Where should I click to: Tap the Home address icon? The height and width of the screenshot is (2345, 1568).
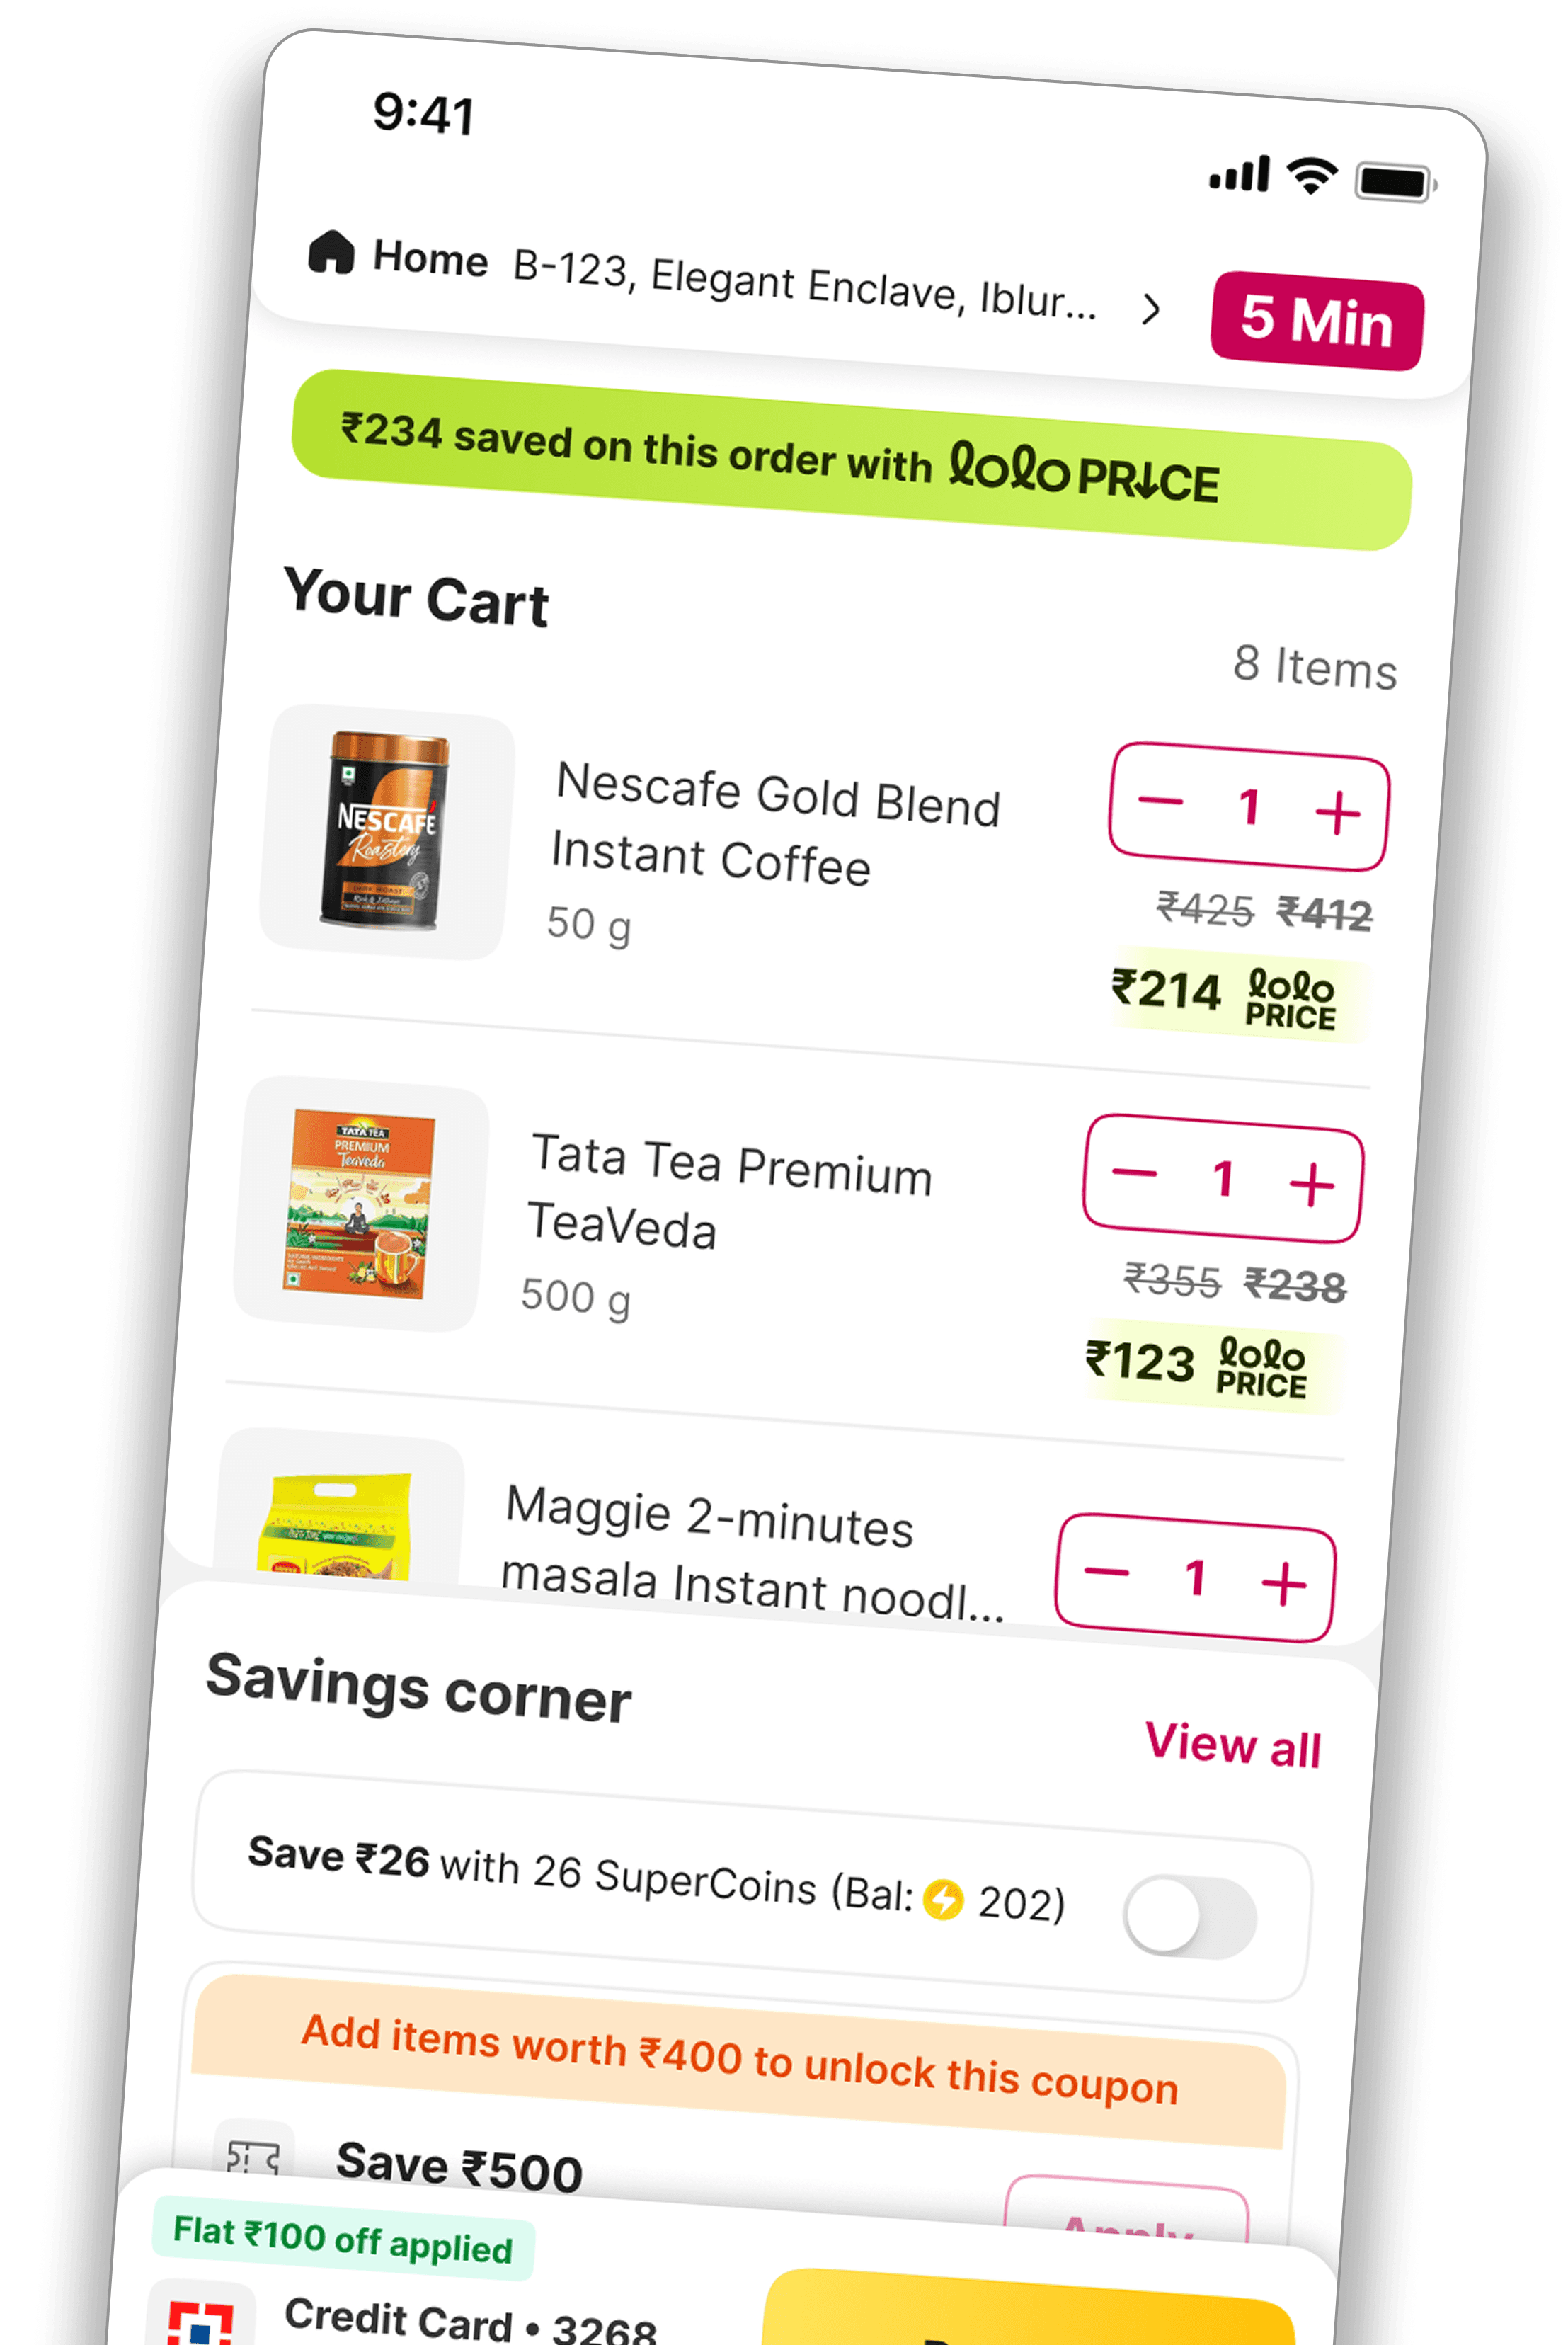[331, 252]
